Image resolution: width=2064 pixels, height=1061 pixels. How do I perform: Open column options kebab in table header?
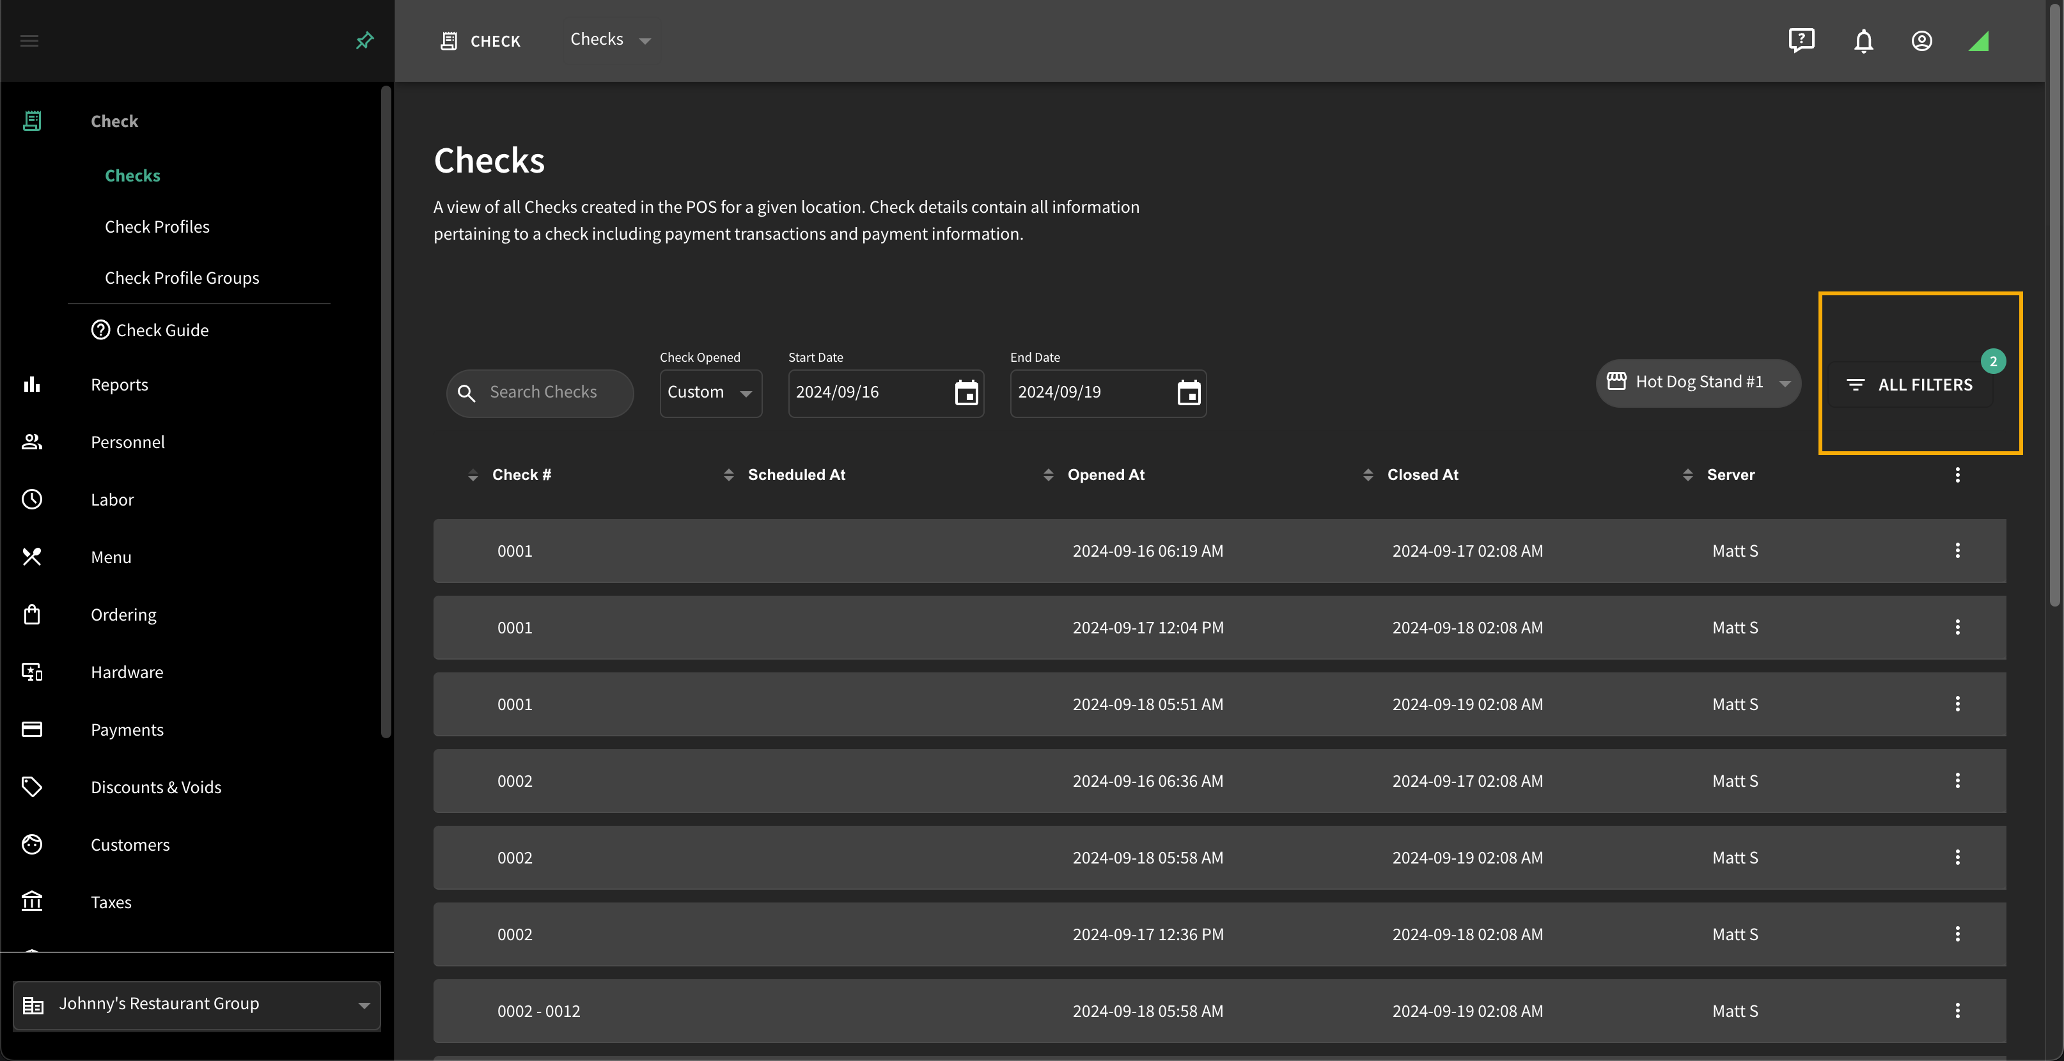coord(1957,475)
